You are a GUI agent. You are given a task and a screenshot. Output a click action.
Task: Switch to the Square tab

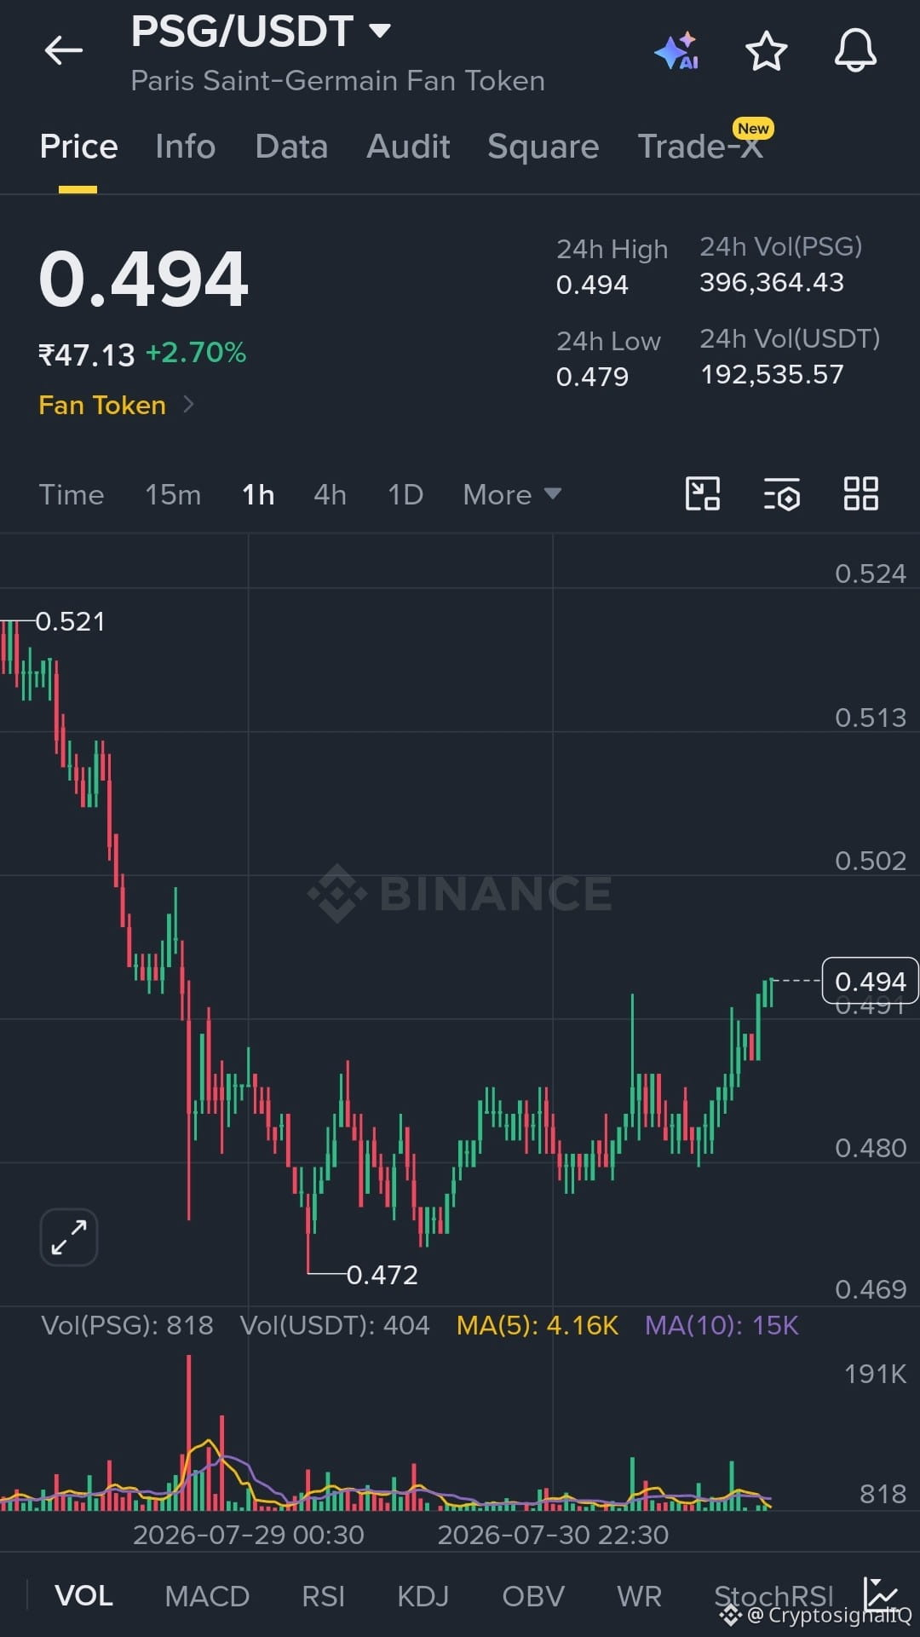pos(543,147)
